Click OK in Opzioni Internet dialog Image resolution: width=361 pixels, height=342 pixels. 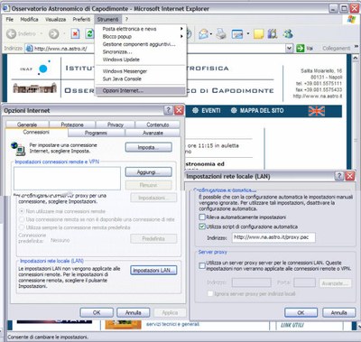pyautogui.click(x=97, y=312)
